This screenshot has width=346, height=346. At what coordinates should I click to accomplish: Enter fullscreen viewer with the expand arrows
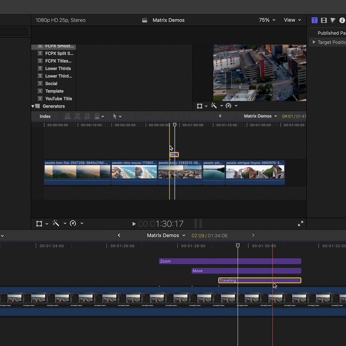point(300,224)
